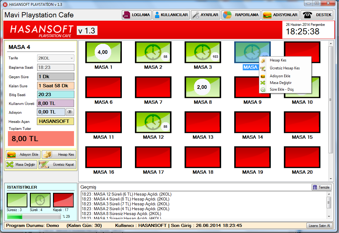Image resolution: width=339 pixels, height=233 pixels.
Task: Click the Bitiş Saati field
Action: pos(55,95)
